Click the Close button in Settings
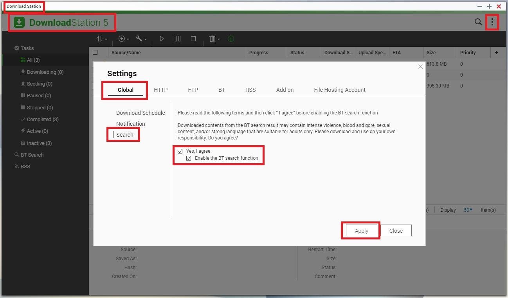The image size is (508, 298). [x=396, y=230]
